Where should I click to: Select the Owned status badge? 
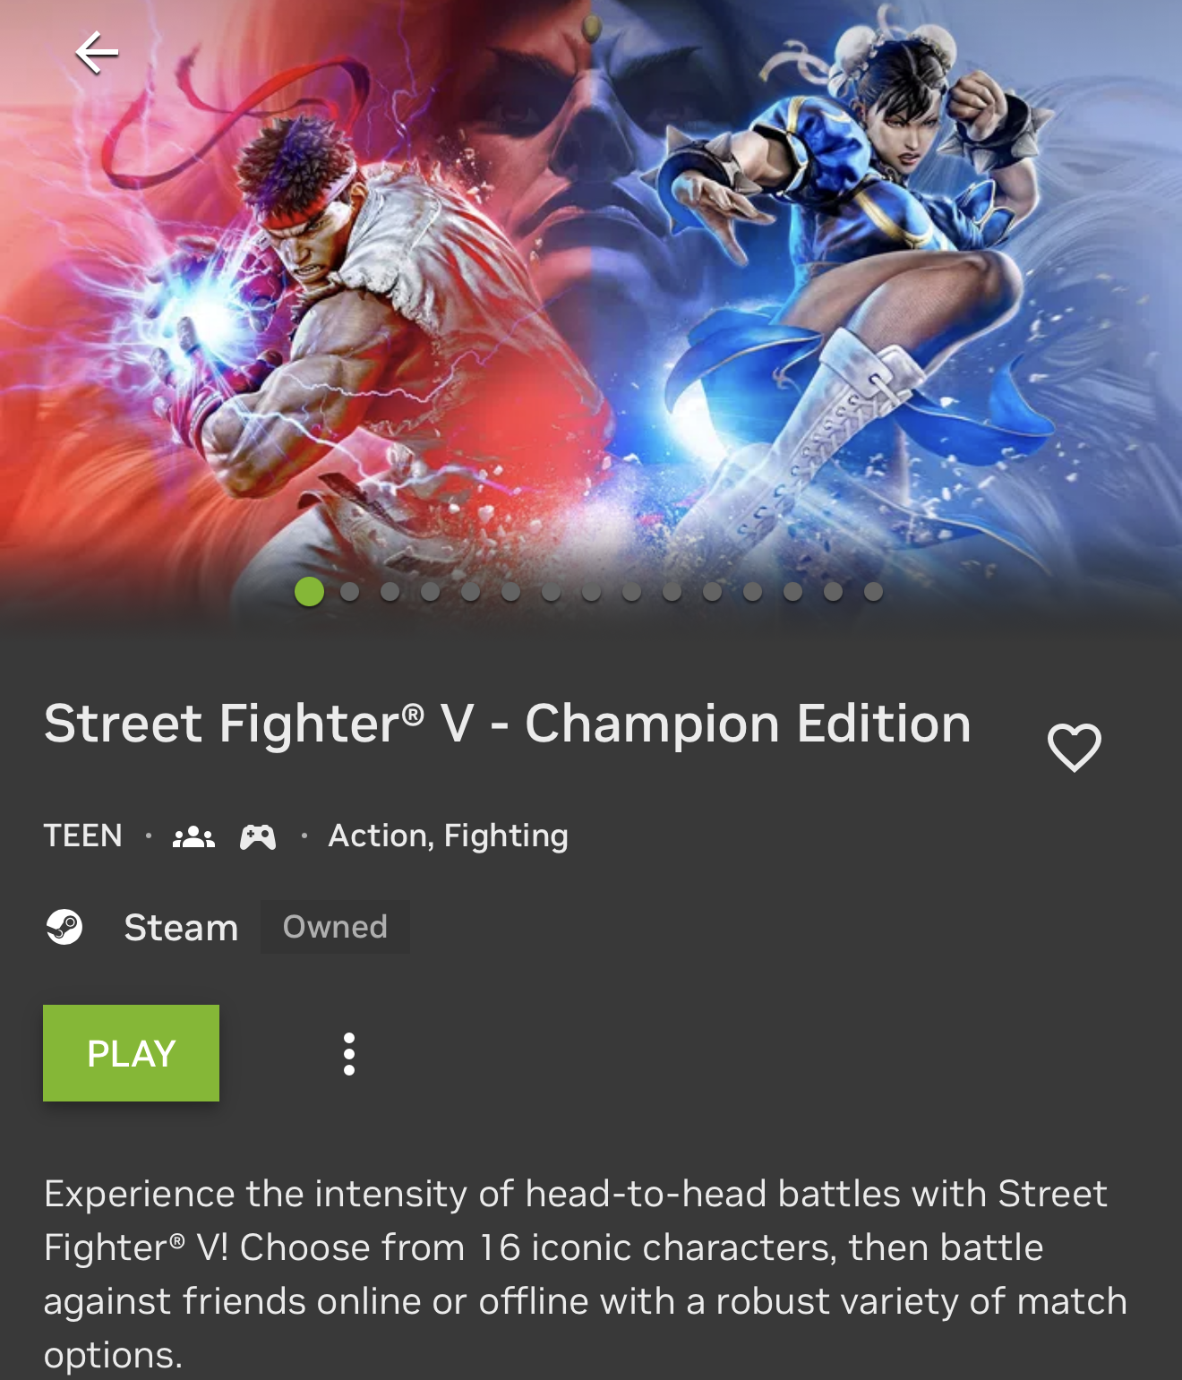pyautogui.click(x=335, y=927)
